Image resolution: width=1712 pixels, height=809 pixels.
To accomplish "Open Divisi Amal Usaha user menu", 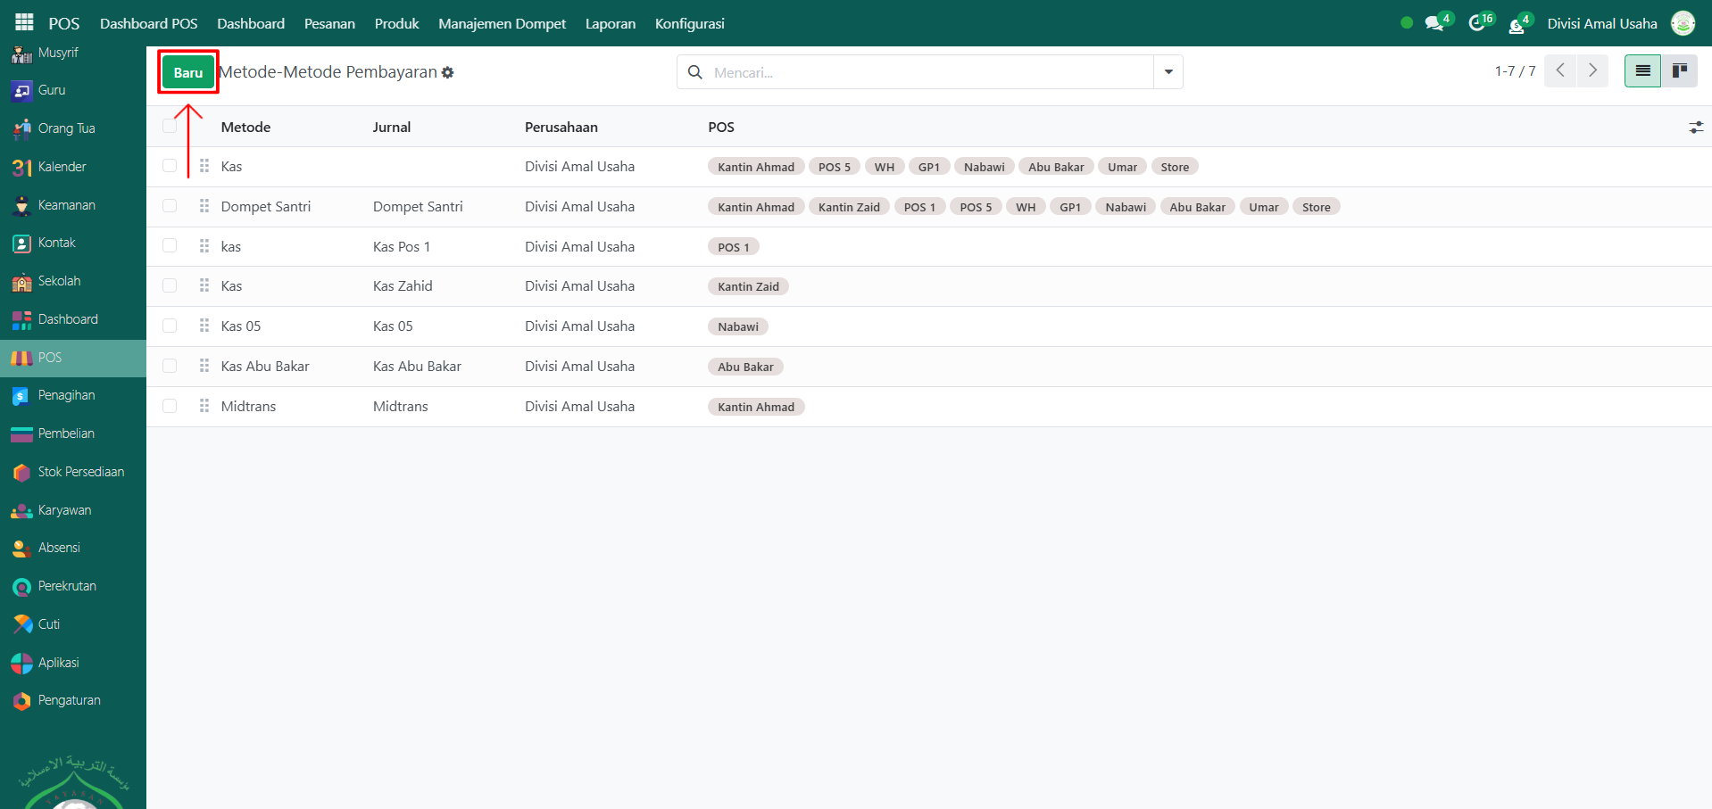I will coord(1601,23).
